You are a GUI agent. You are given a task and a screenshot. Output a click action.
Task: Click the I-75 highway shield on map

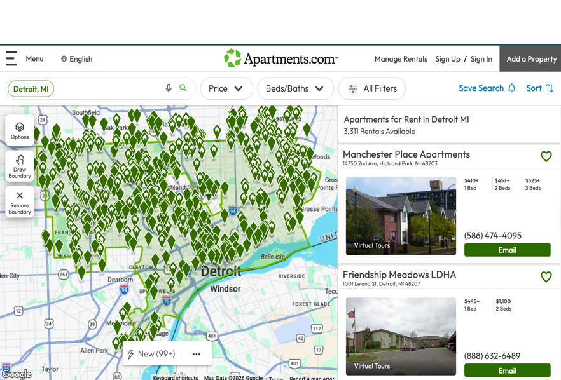click(167, 301)
